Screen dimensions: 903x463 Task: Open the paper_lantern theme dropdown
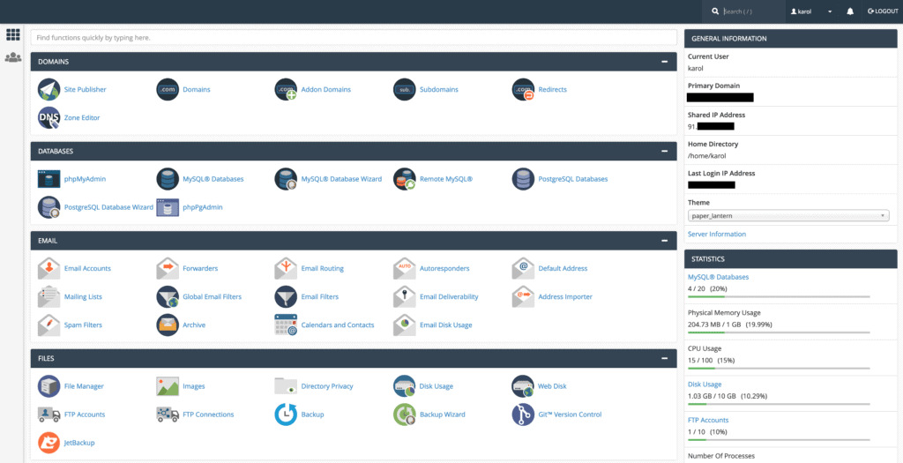pyautogui.click(x=787, y=215)
